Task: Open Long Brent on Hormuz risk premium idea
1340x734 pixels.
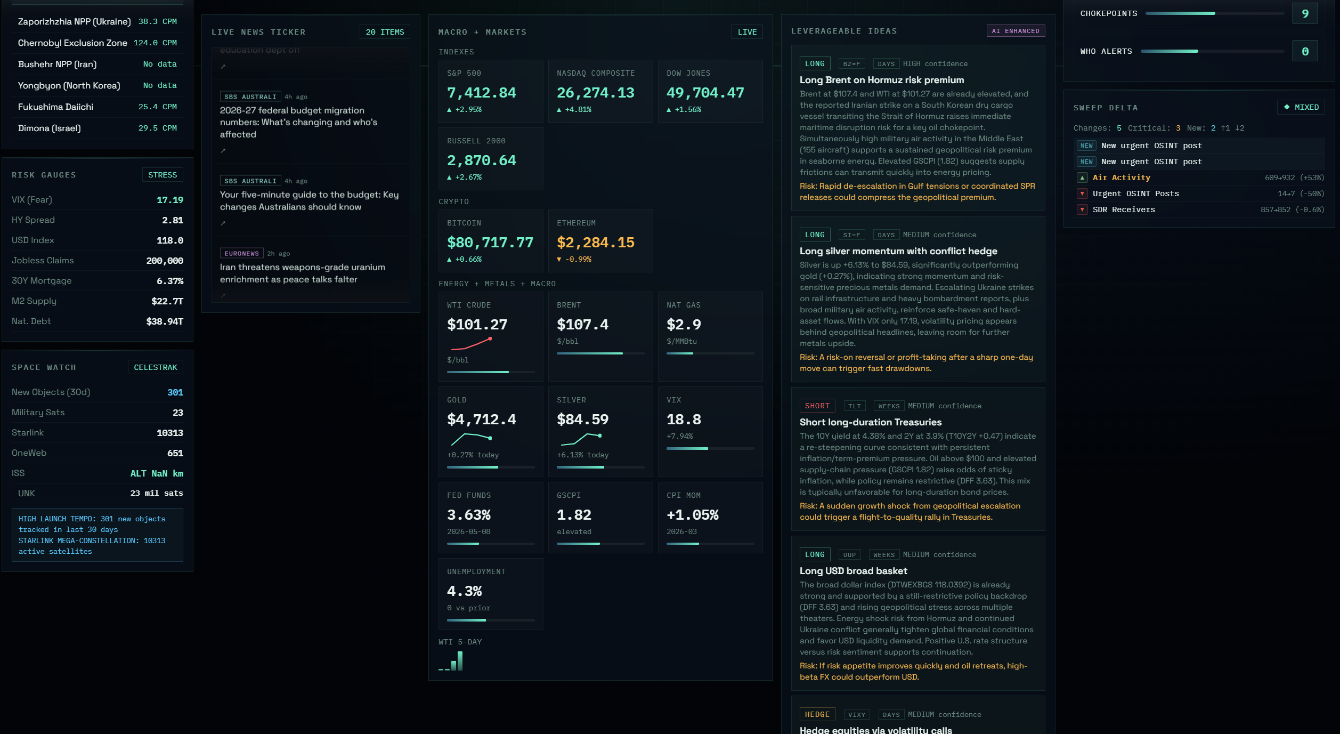Action: click(882, 80)
